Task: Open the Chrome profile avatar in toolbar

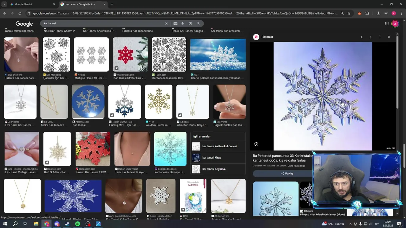Action: tap(394, 13)
